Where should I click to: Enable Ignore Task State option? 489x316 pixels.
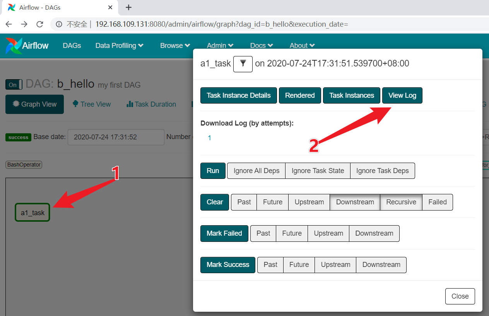pos(318,171)
